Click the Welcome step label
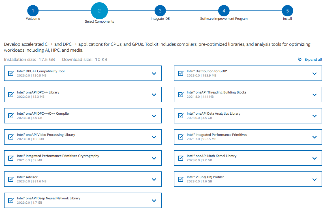Viewport: 325px width, 220px height. [x=33, y=19]
